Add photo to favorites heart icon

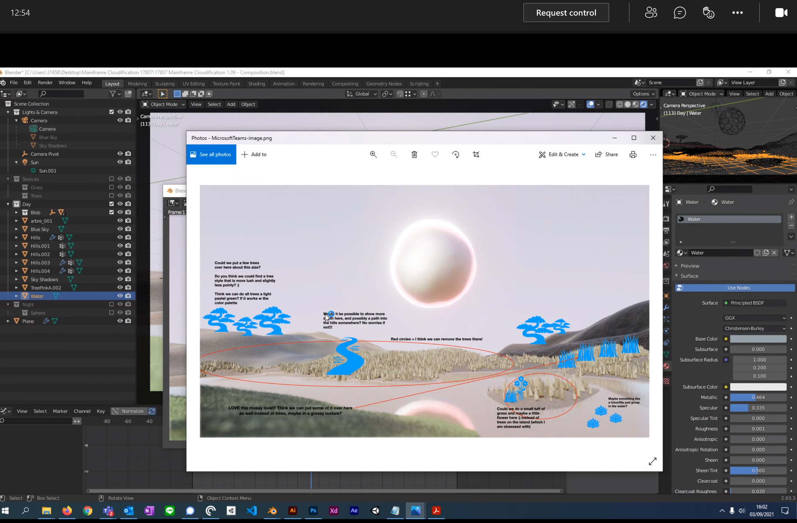435,154
